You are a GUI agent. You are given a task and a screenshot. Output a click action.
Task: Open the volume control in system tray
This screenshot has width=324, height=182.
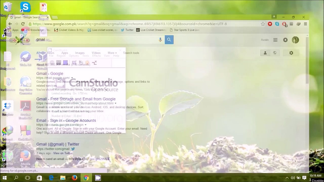pos(293,178)
